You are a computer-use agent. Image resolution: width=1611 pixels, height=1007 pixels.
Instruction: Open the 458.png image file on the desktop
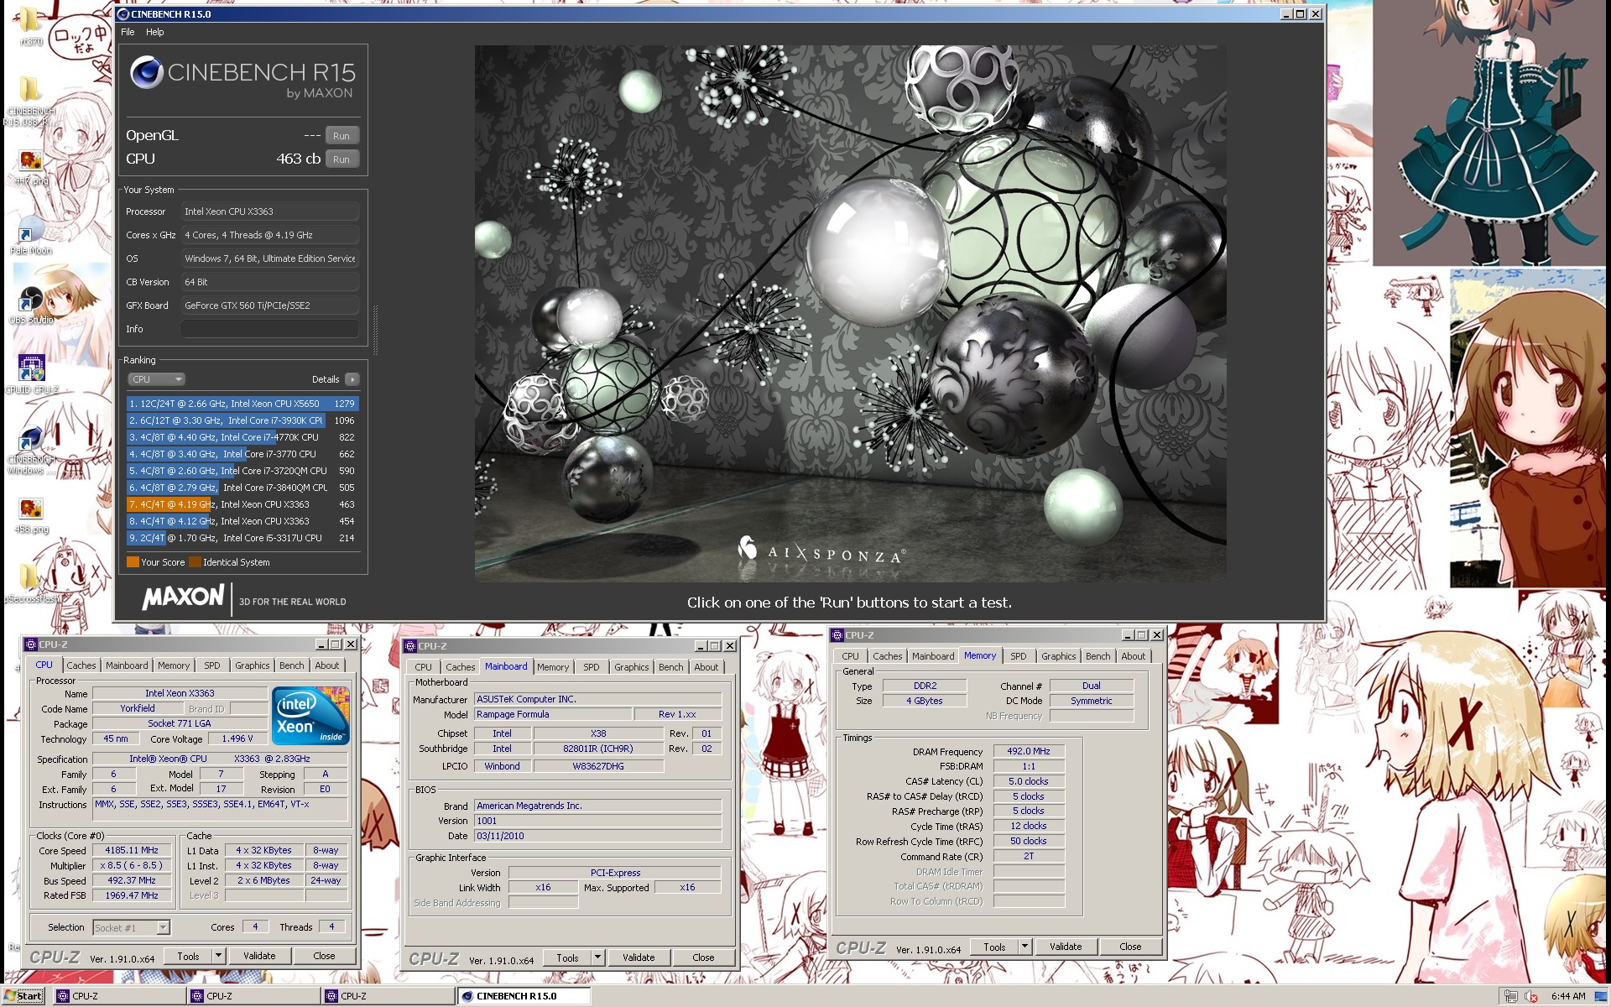31,513
